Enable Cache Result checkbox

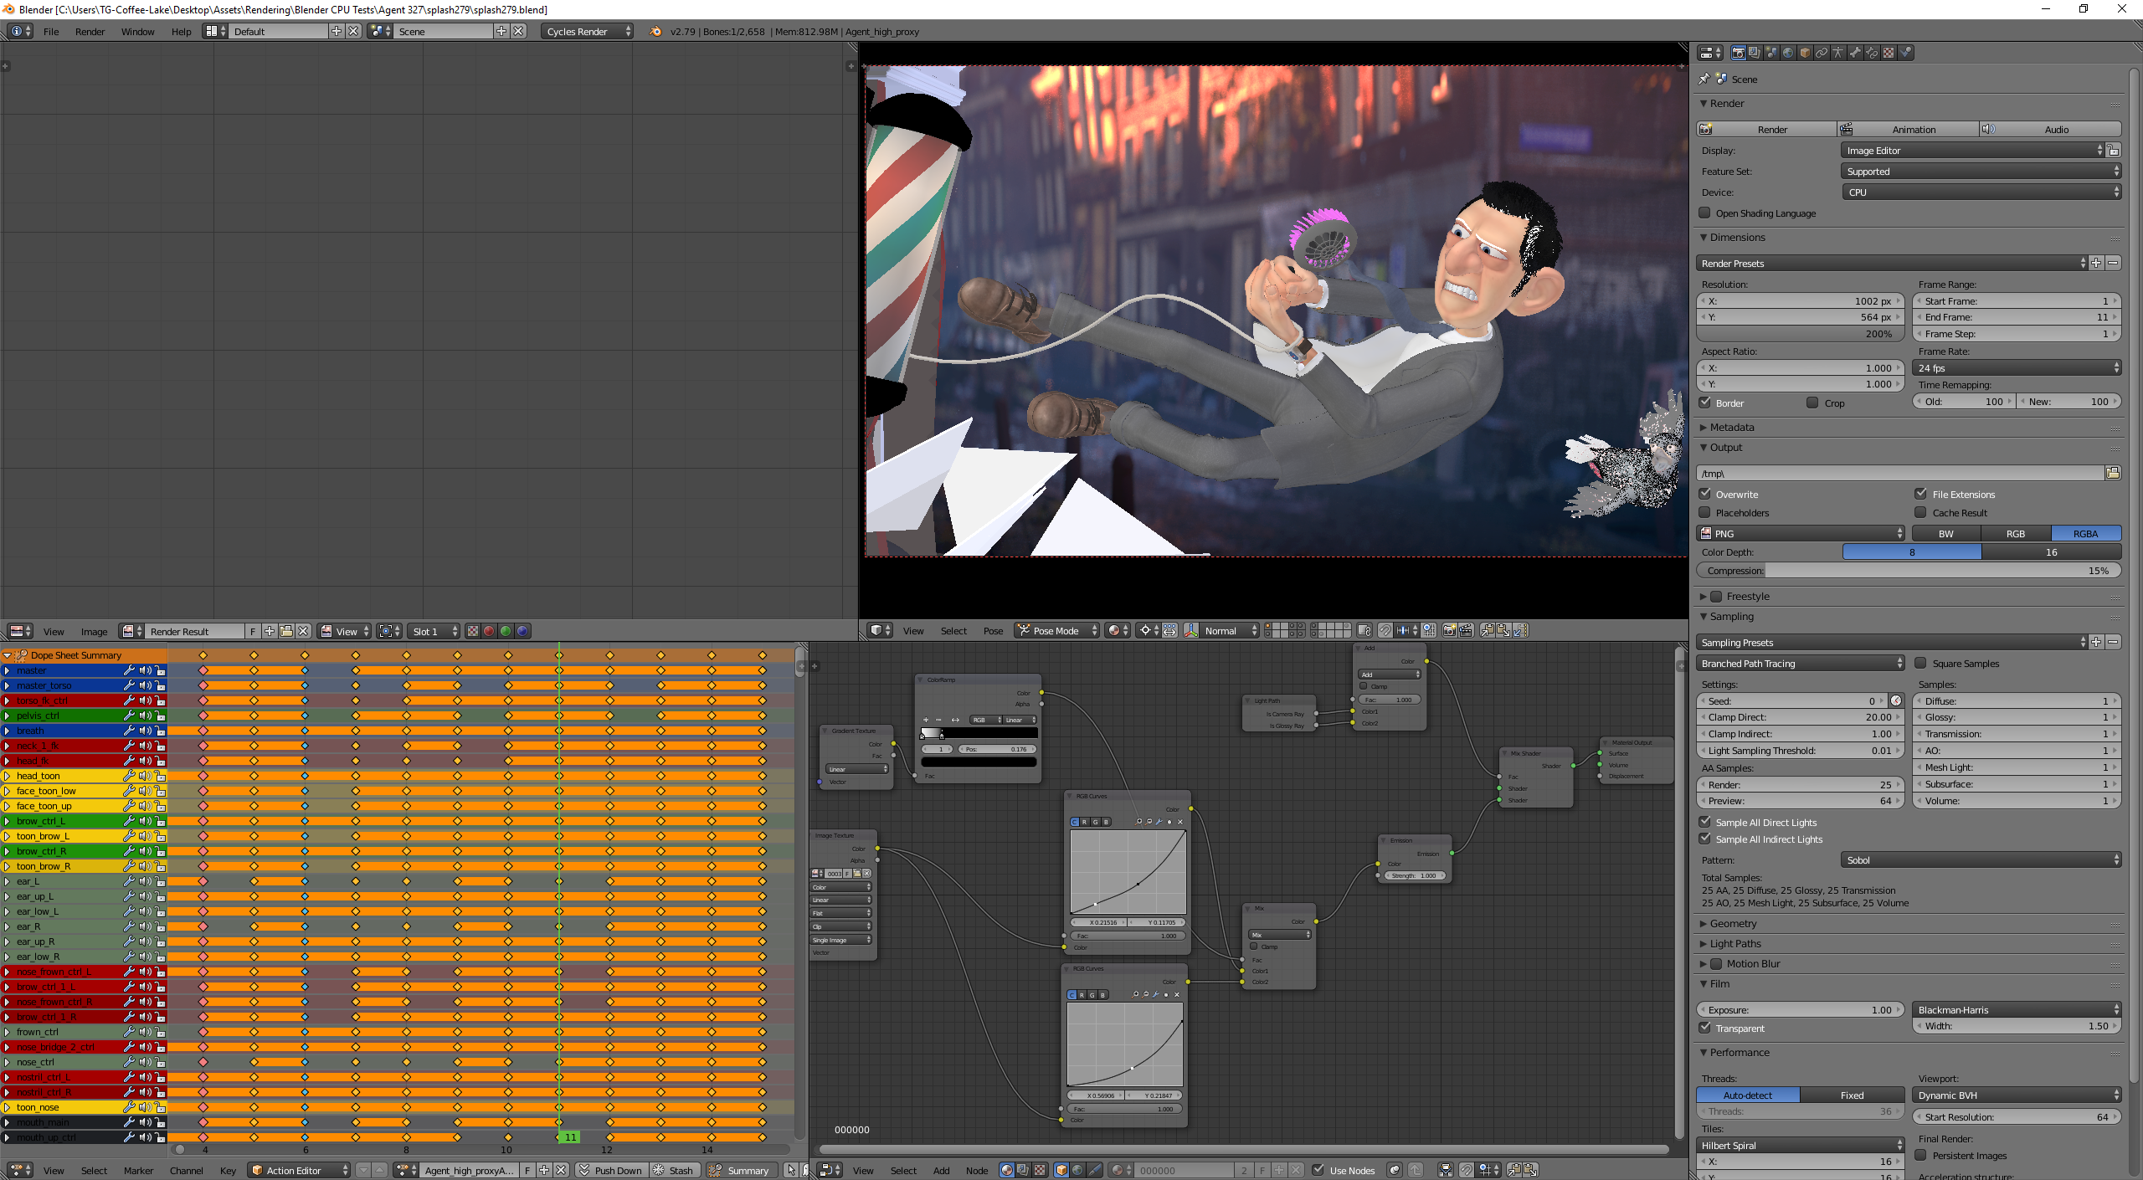[x=1921, y=512]
